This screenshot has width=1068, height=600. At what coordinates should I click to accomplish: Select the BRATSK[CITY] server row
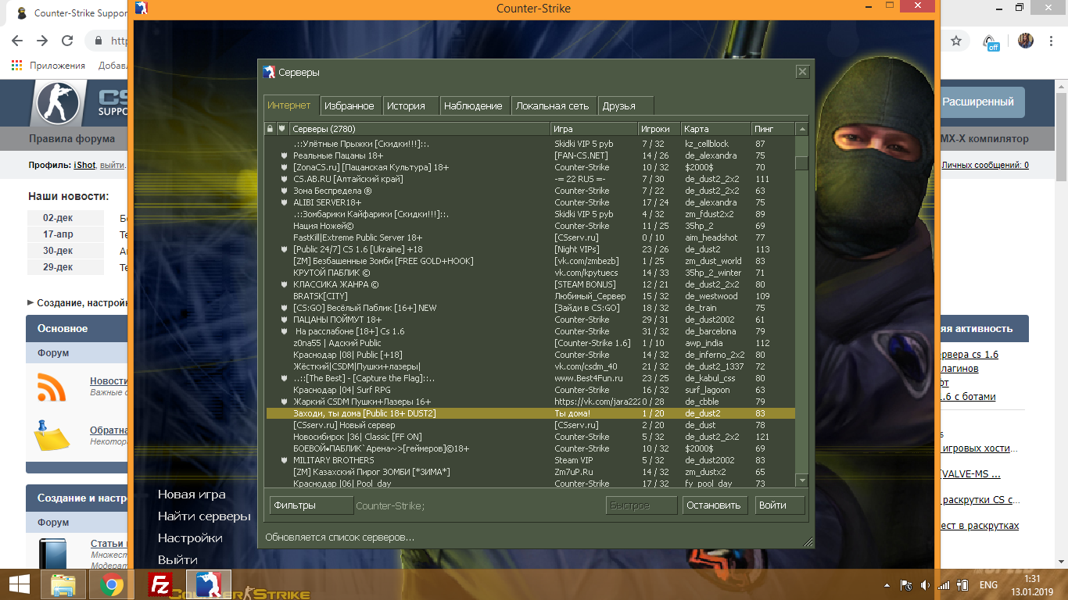531,296
